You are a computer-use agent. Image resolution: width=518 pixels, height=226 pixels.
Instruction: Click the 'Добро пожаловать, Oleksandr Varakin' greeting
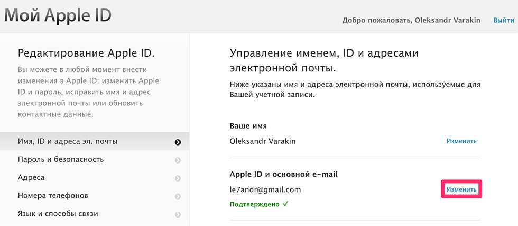click(x=412, y=20)
